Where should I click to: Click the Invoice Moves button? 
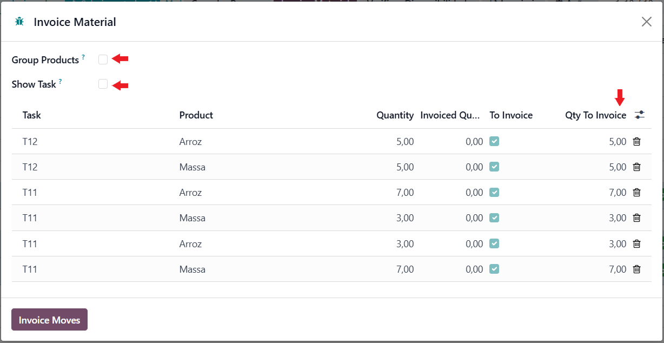49,320
